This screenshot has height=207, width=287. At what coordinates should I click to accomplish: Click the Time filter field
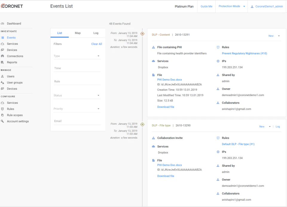coord(77,68)
